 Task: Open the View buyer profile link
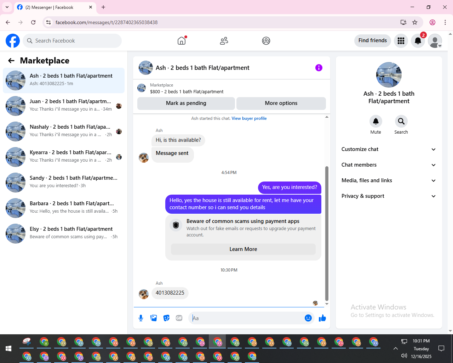249,118
